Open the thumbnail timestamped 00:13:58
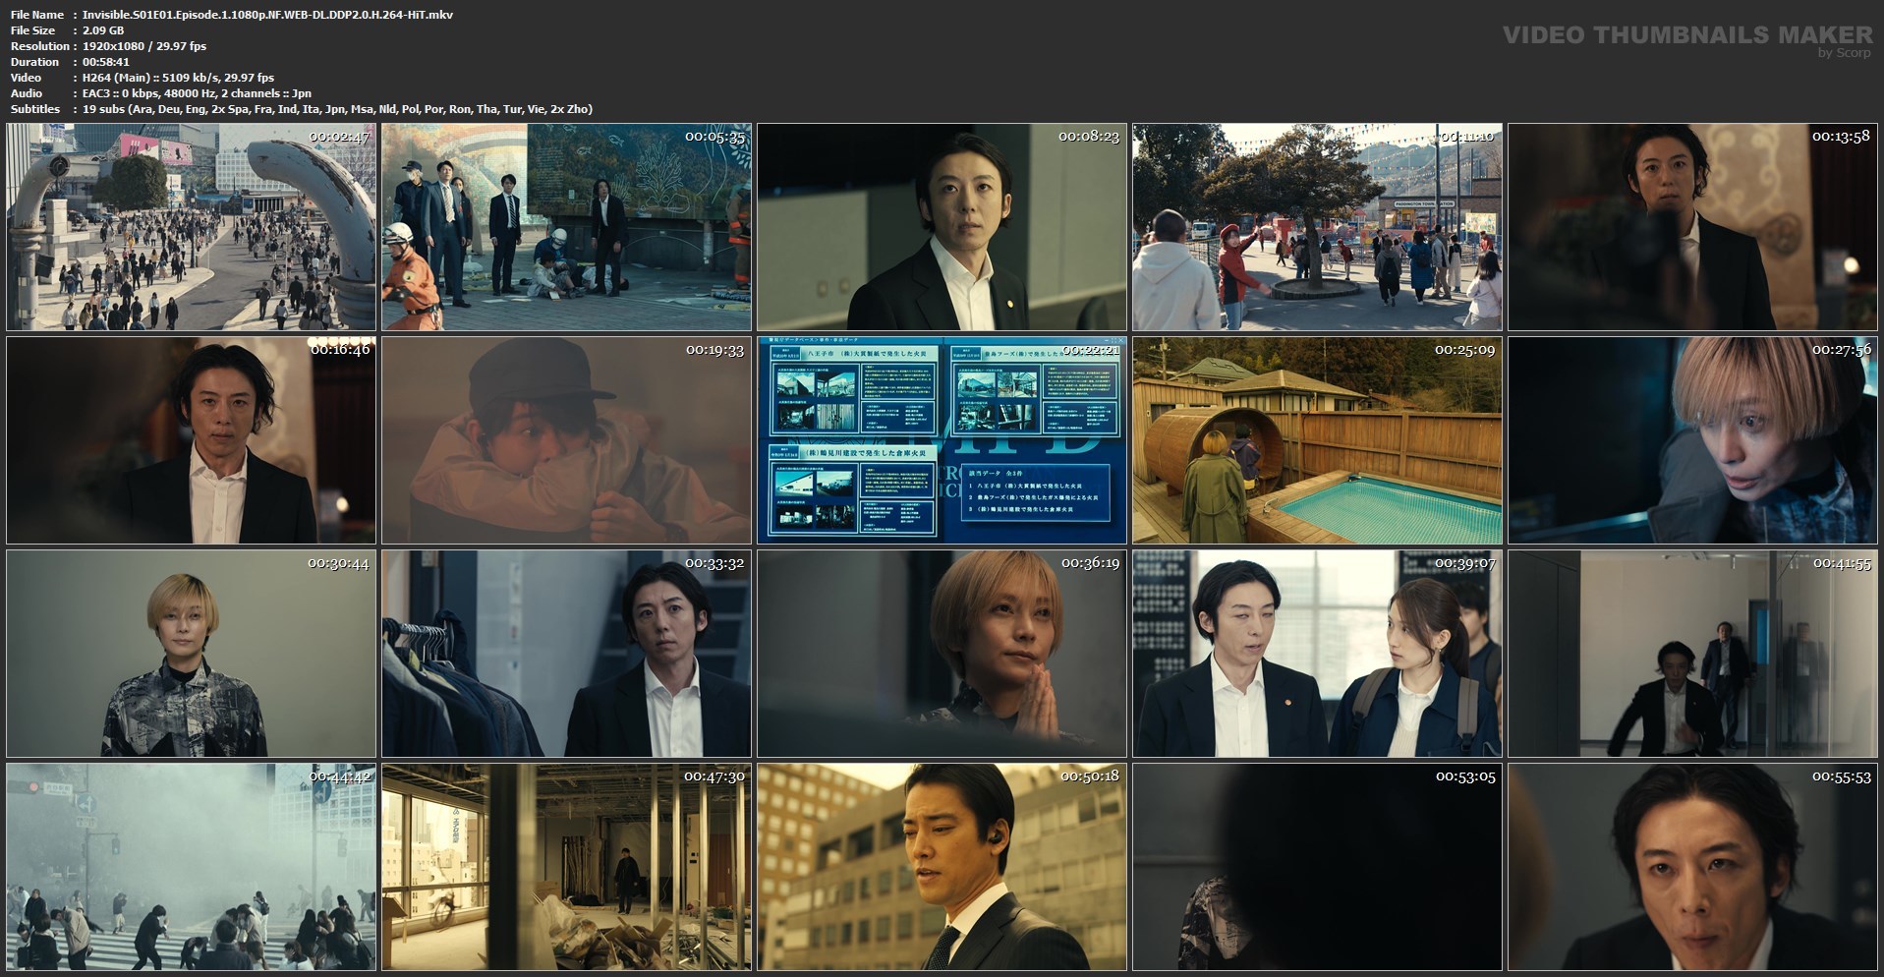Viewport: 1884px width, 977px height. (1692, 227)
